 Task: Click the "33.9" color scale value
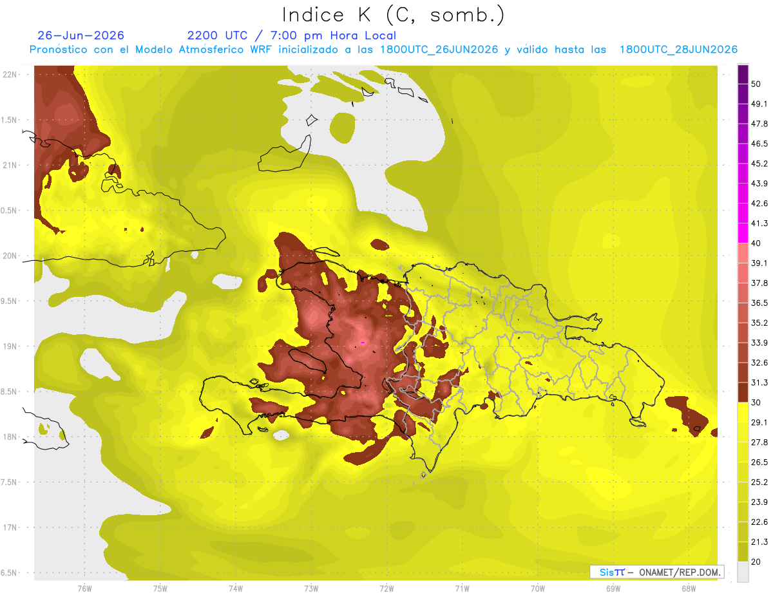click(759, 343)
